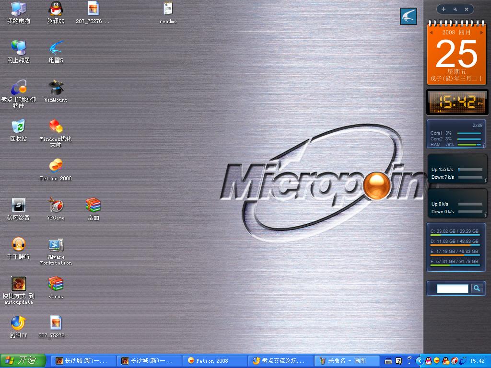Screen dimensions: 491x368
Task: Select the WinMount desktop icon
Action: 56,87
